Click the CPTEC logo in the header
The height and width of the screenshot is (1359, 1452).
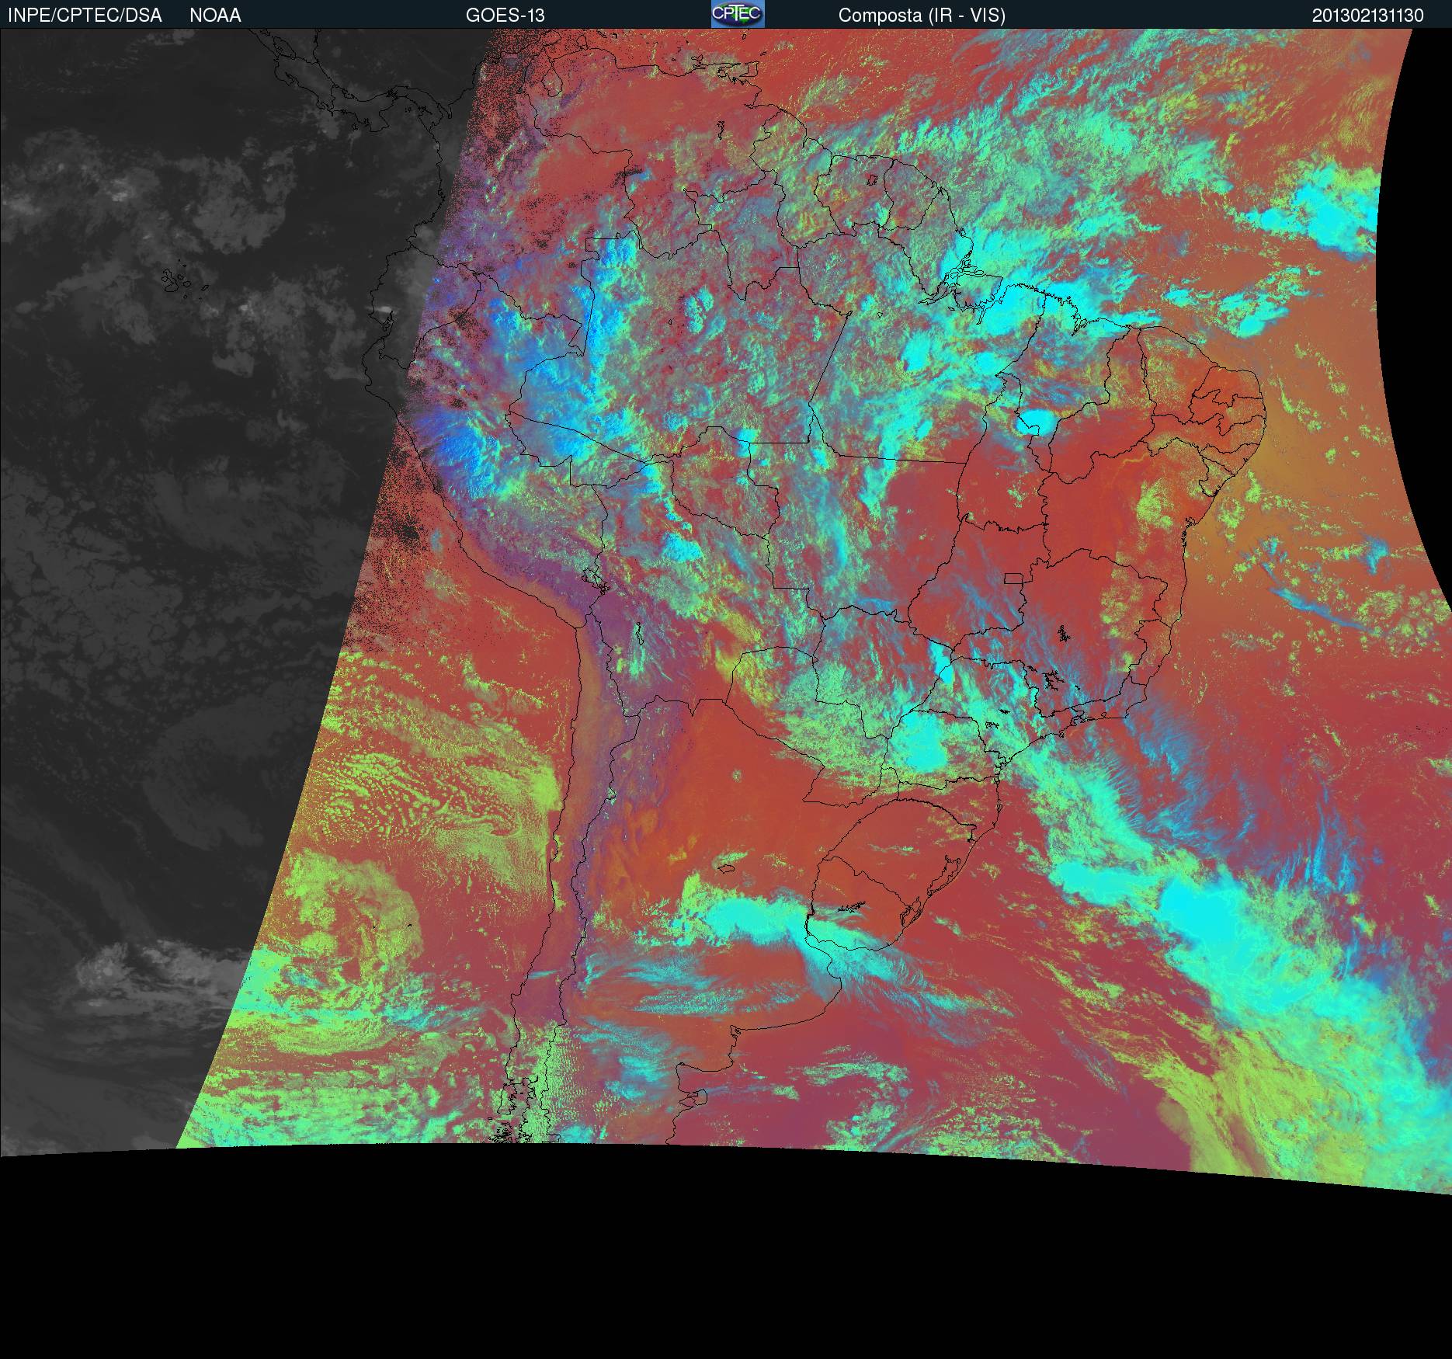pyautogui.click(x=737, y=14)
